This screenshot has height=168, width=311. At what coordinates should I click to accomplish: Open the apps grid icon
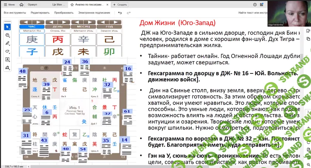click(x=262, y=4)
